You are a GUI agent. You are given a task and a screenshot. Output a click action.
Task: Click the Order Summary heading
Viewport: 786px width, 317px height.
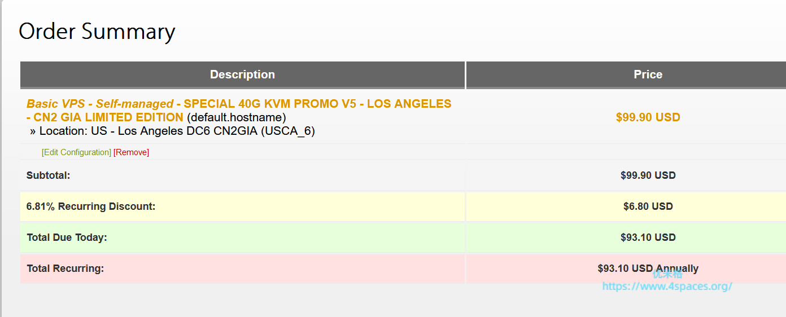click(x=97, y=32)
